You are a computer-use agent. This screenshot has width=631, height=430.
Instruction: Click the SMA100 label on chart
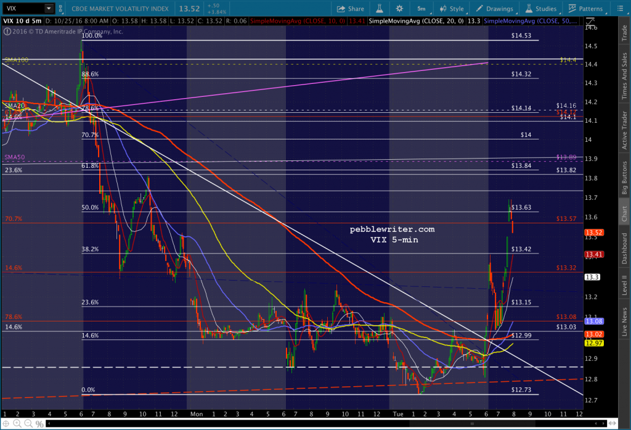point(17,60)
